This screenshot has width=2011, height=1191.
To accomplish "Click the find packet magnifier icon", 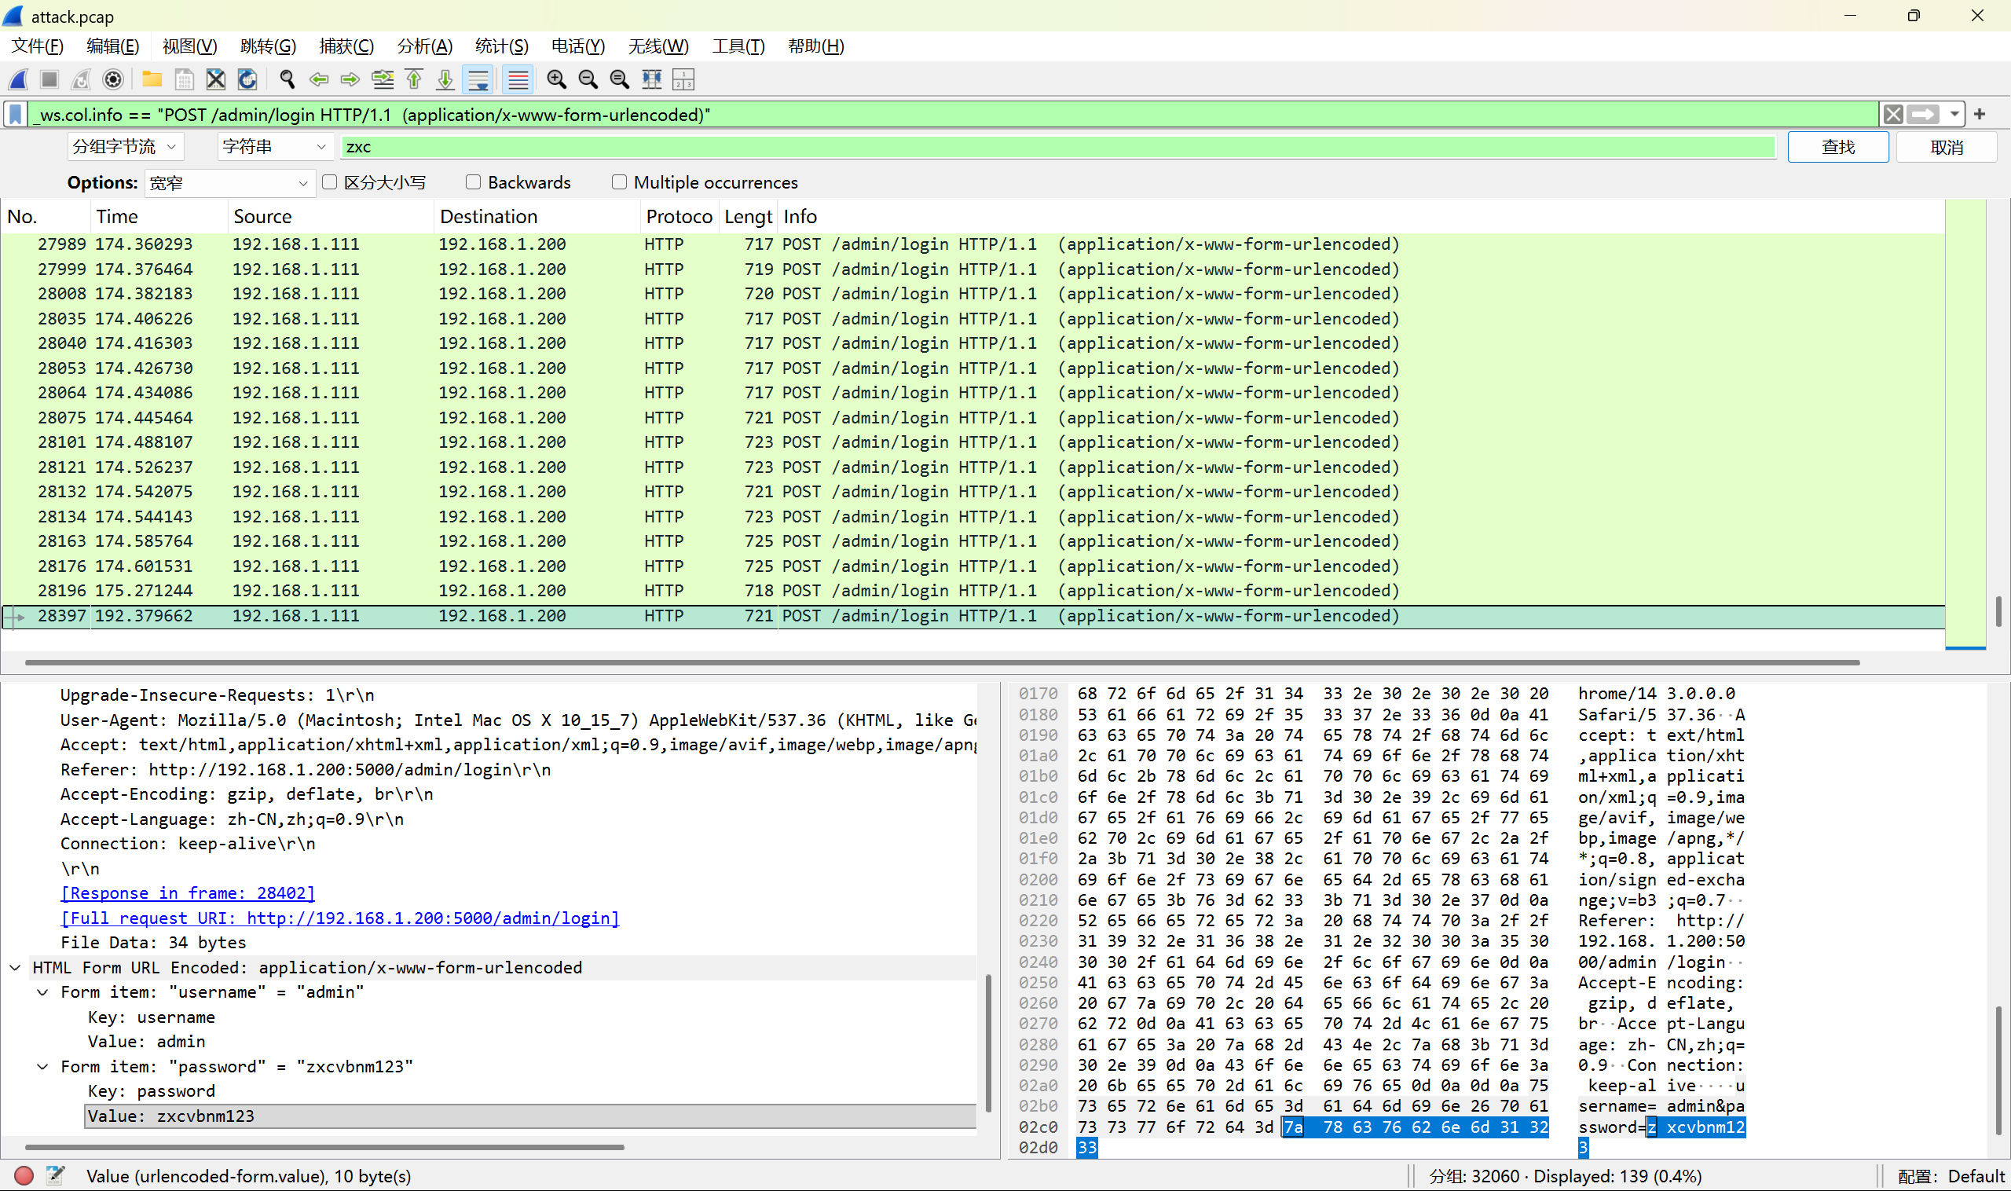I will pos(287,79).
